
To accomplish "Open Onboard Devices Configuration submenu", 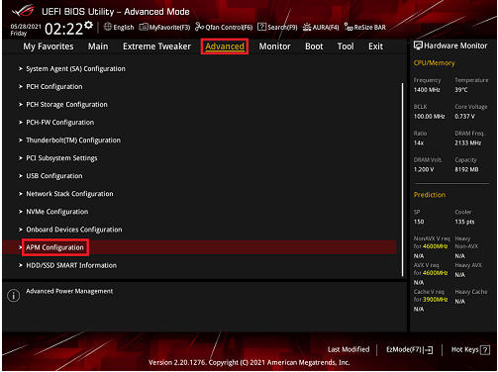I will [74, 230].
